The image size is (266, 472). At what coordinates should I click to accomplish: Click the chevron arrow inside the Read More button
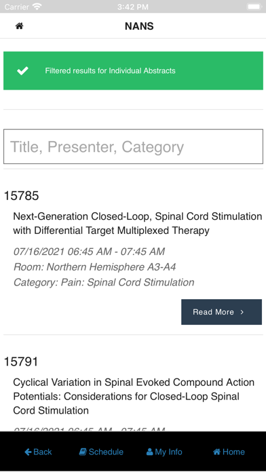click(242, 312)
